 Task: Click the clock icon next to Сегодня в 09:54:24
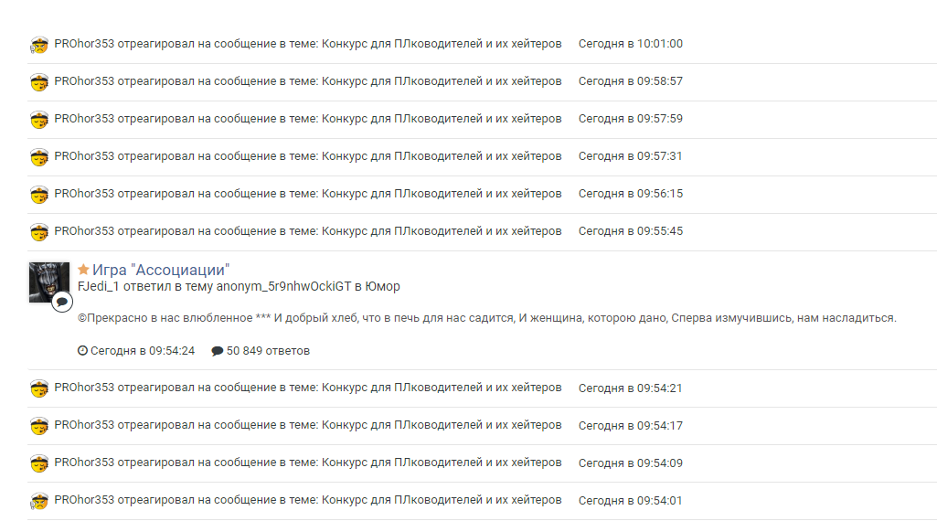[82, 351]
